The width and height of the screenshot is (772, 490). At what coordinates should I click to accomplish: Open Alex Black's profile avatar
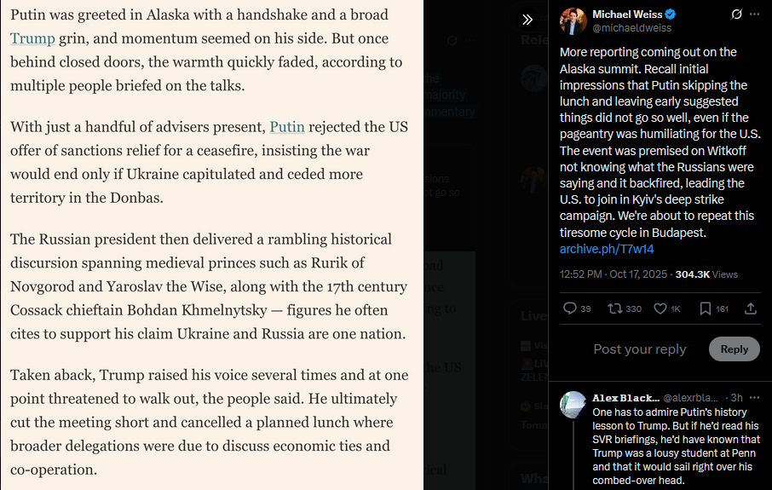click(x=573, y=405)
